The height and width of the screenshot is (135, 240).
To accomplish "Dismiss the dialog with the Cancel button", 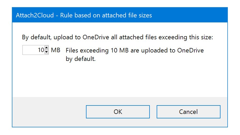I will click(188, 112).
